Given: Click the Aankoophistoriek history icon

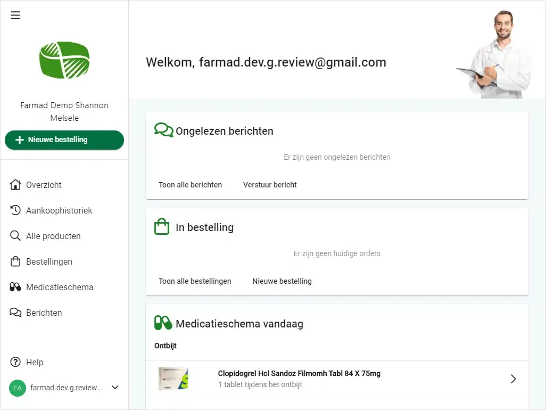Looking at the screenshot, I should tap(15, 210).
